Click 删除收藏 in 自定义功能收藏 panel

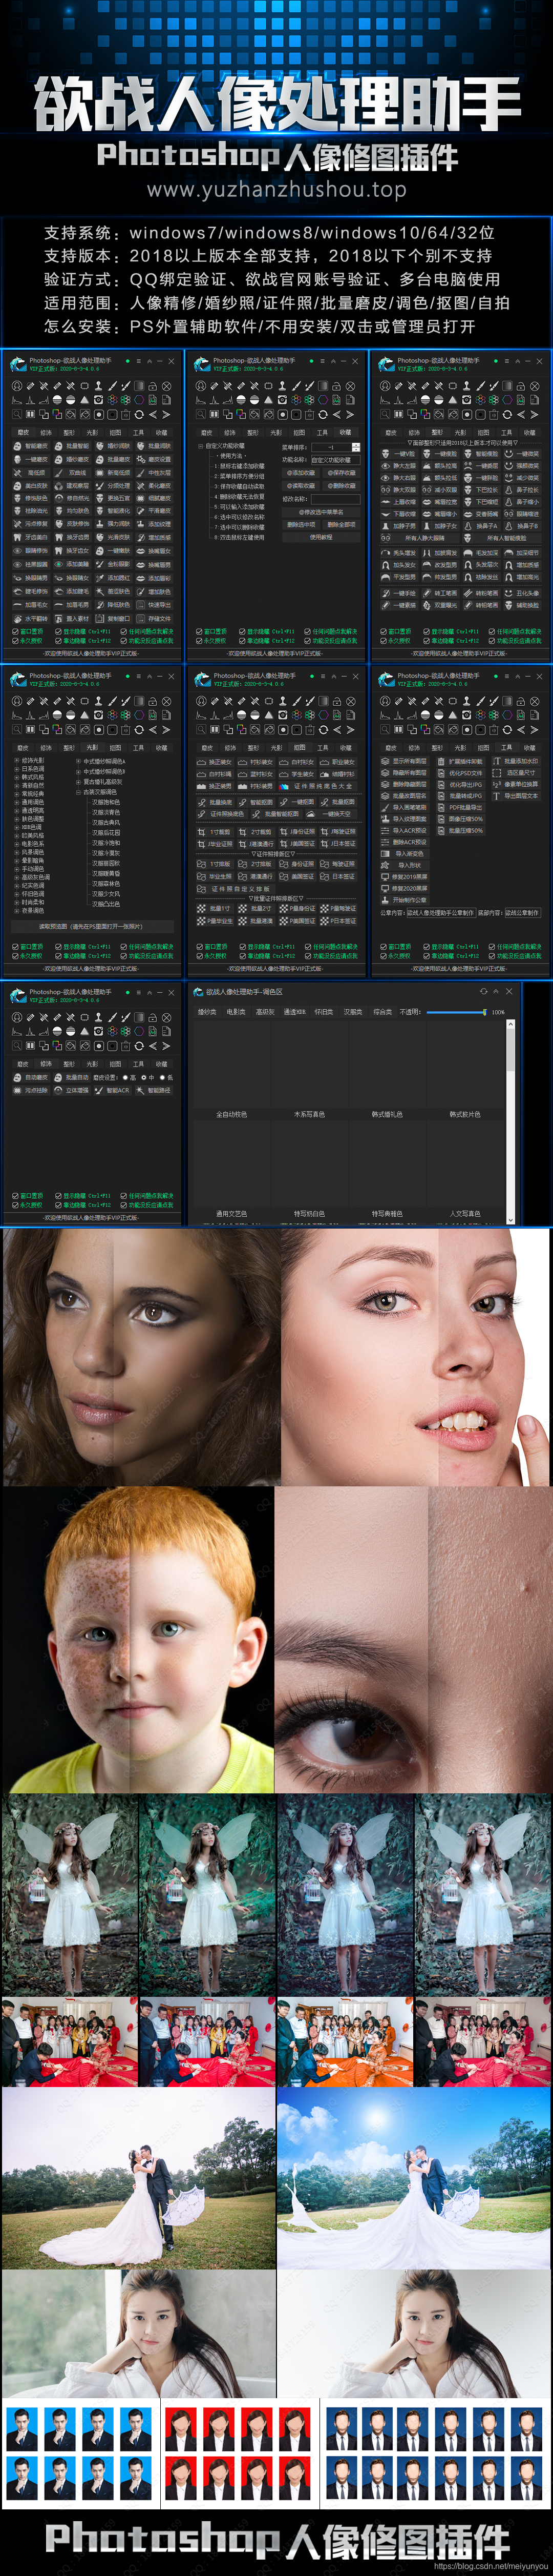[x=342, y=486]
